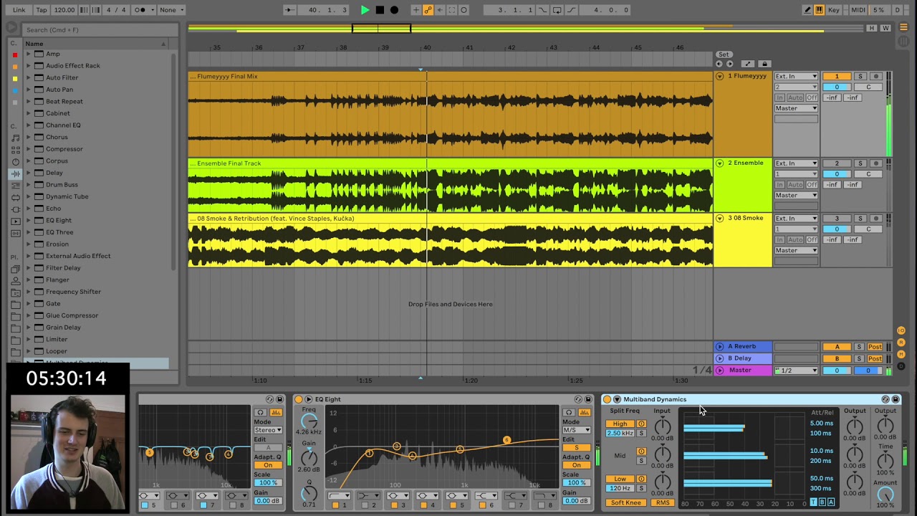Click the Tap tempo button

click(x=42, y=10)
